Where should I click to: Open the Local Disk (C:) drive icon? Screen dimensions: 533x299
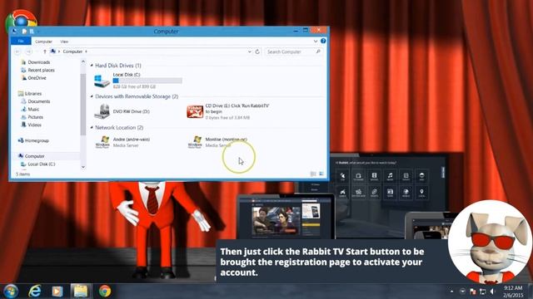pos(102,81)
